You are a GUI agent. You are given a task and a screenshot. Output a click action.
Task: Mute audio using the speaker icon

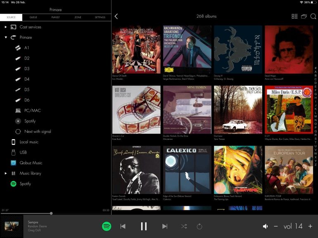point(265,226)
